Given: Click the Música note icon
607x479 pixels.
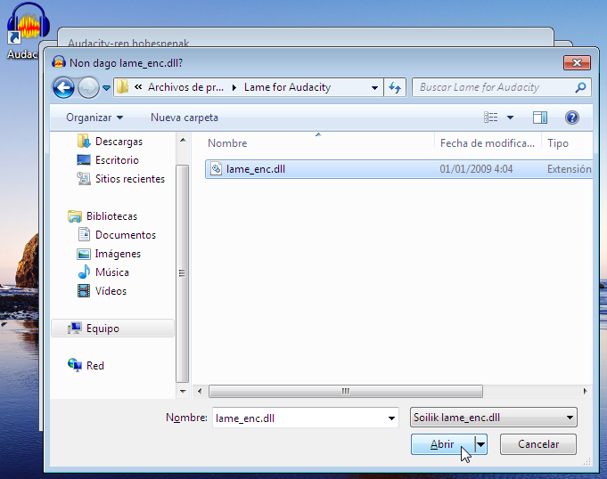Looking at the screenshot, I should 84,272.
